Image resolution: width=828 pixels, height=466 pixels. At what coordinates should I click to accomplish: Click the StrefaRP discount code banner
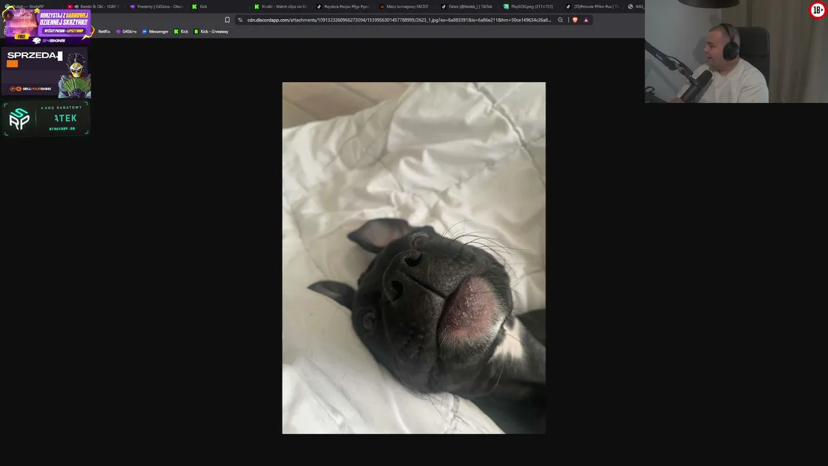[x=47, y=118]
